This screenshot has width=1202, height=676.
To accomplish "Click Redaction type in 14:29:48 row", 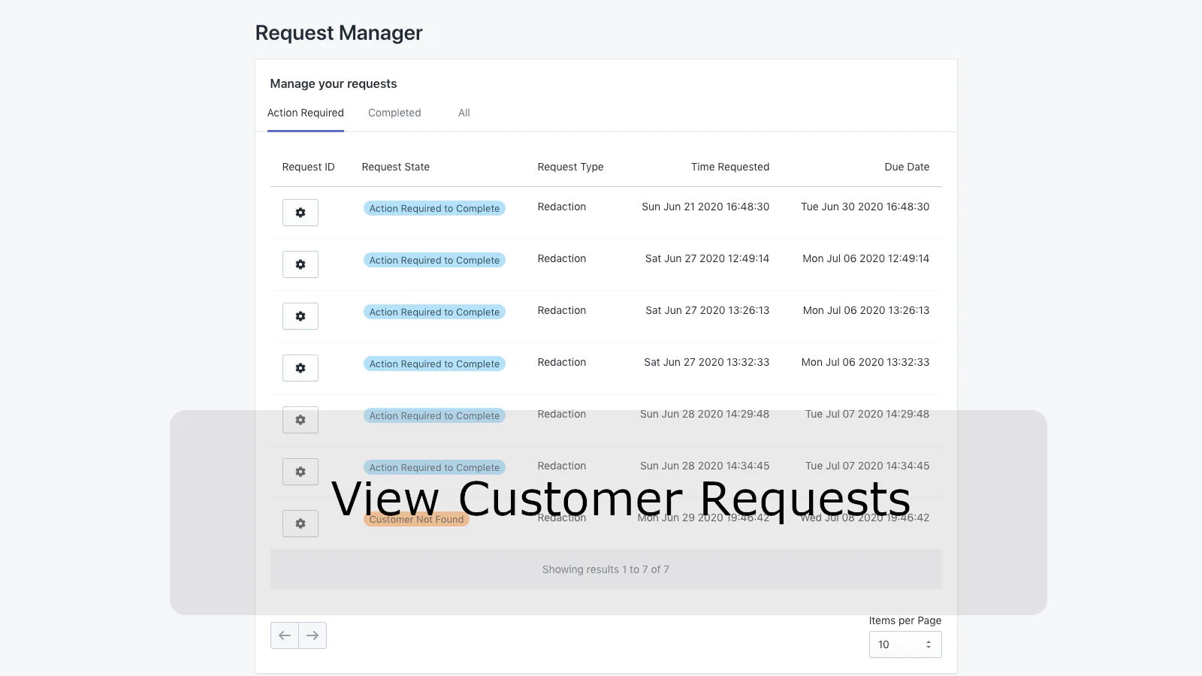I will click(562, 414).
